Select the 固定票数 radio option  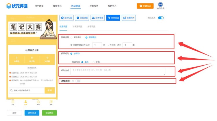[72, 37]
